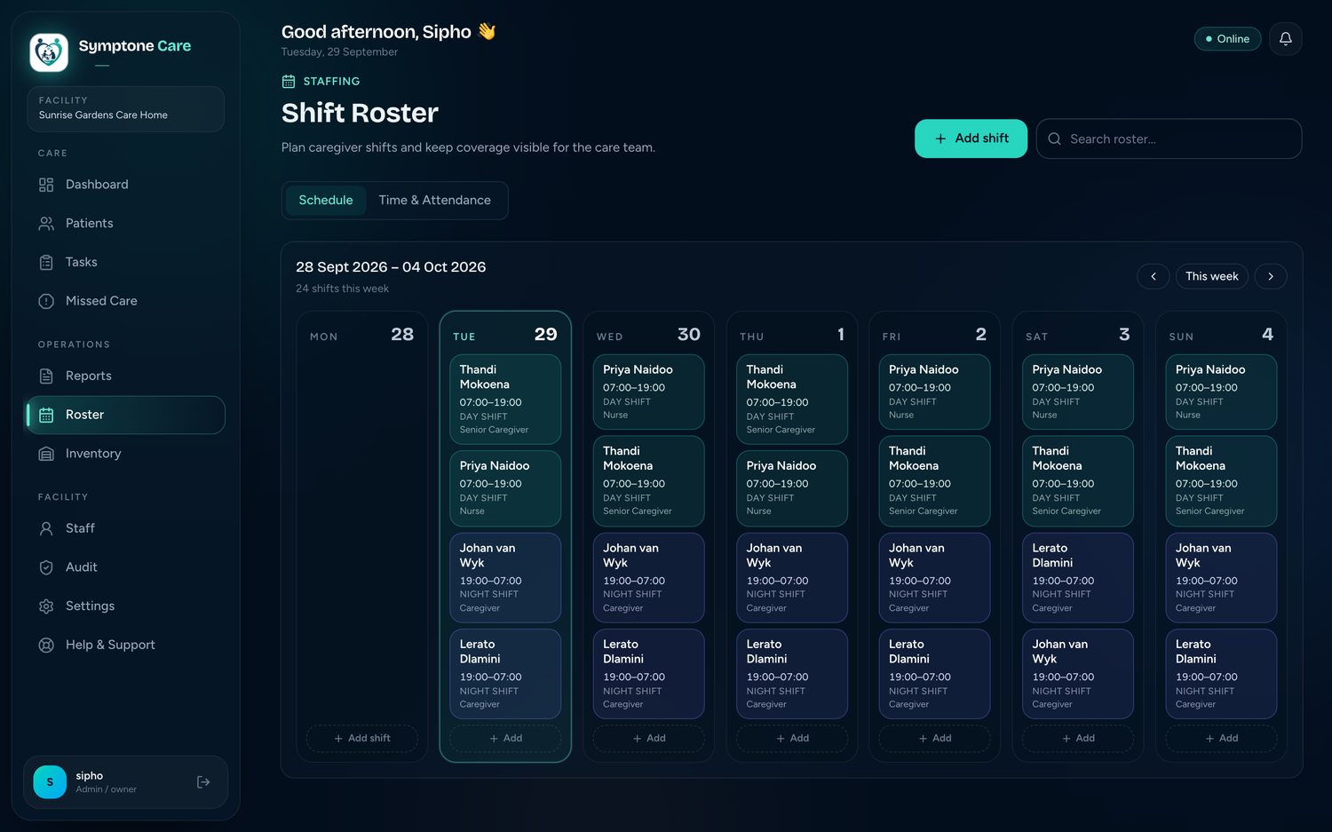
Task: Log out using the sign-out icon
Action: point(203,782)
